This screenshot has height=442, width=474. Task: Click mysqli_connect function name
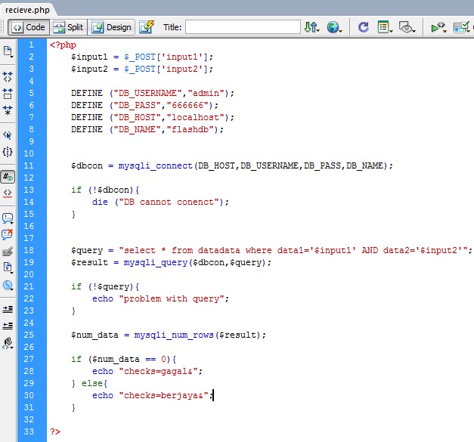pyautogui.click(x=156, y=166)
